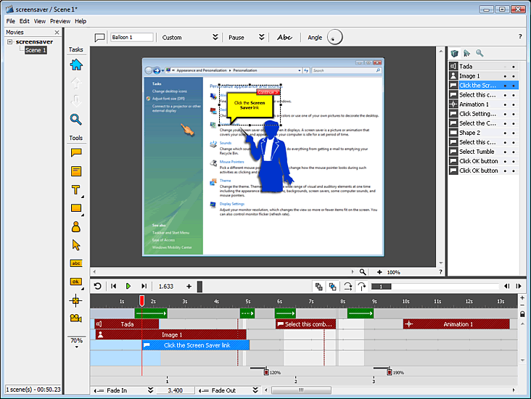Screen dimensions: 531x399
Task: Click the Angle rotation dial
Action: point(333,38)
